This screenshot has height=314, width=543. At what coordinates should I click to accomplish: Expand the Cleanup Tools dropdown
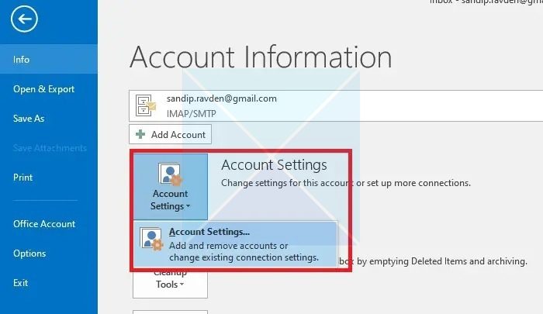[170, 283]
